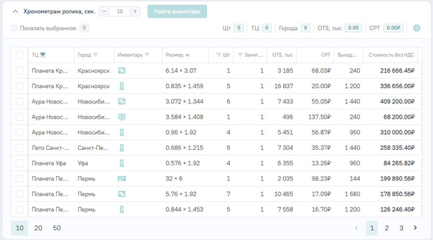Enable the Показать выбранное checkbox

[x=13, y=28]
